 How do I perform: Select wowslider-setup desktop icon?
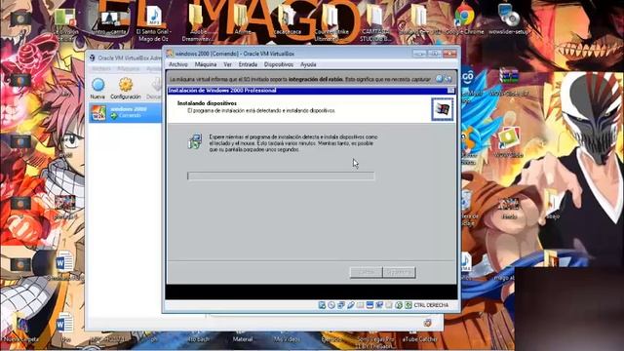coord(509,19)
